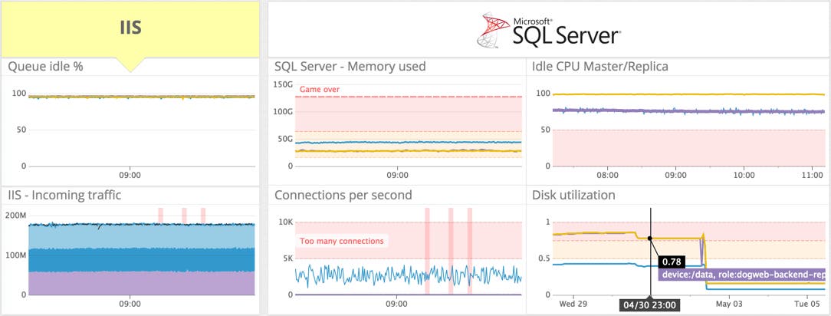
Task: Click the yellow line in Idle CPU graph
Action: [x=675, y=94]
